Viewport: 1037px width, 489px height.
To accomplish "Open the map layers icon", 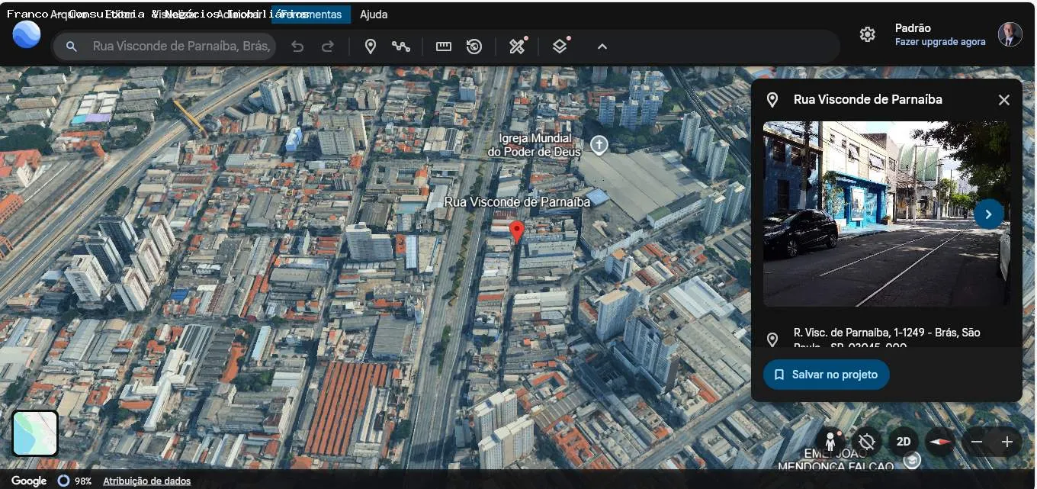I will tap(560, 47).
